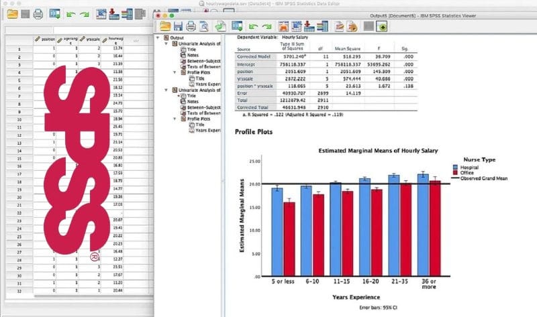The height and width of the screenshot is (317, 537).
Task: Collapse the second Profile Plots node
Action: click(x=175, y=119)
